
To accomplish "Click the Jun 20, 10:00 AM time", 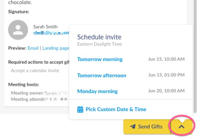I will tap(166, 91).
